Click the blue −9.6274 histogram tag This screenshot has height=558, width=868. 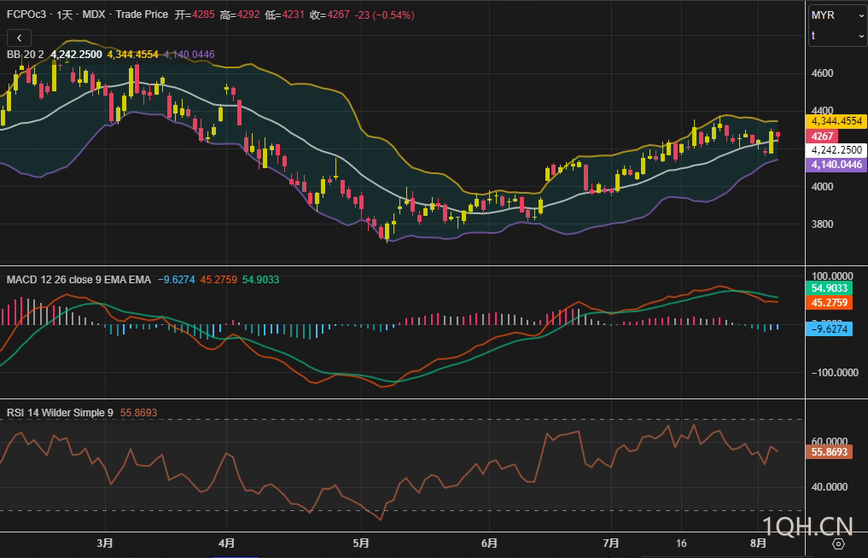pos(831,328)
